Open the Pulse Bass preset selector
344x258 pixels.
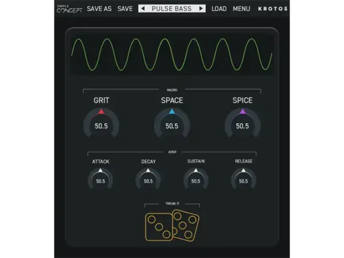(171, 9)
